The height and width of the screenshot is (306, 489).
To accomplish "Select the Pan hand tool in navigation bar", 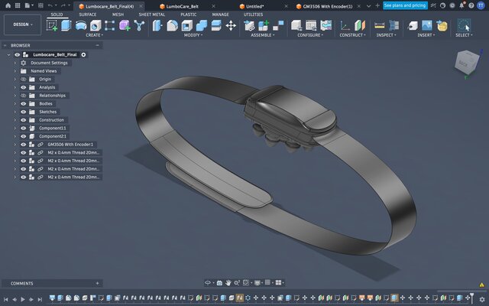I will point(228,282).
